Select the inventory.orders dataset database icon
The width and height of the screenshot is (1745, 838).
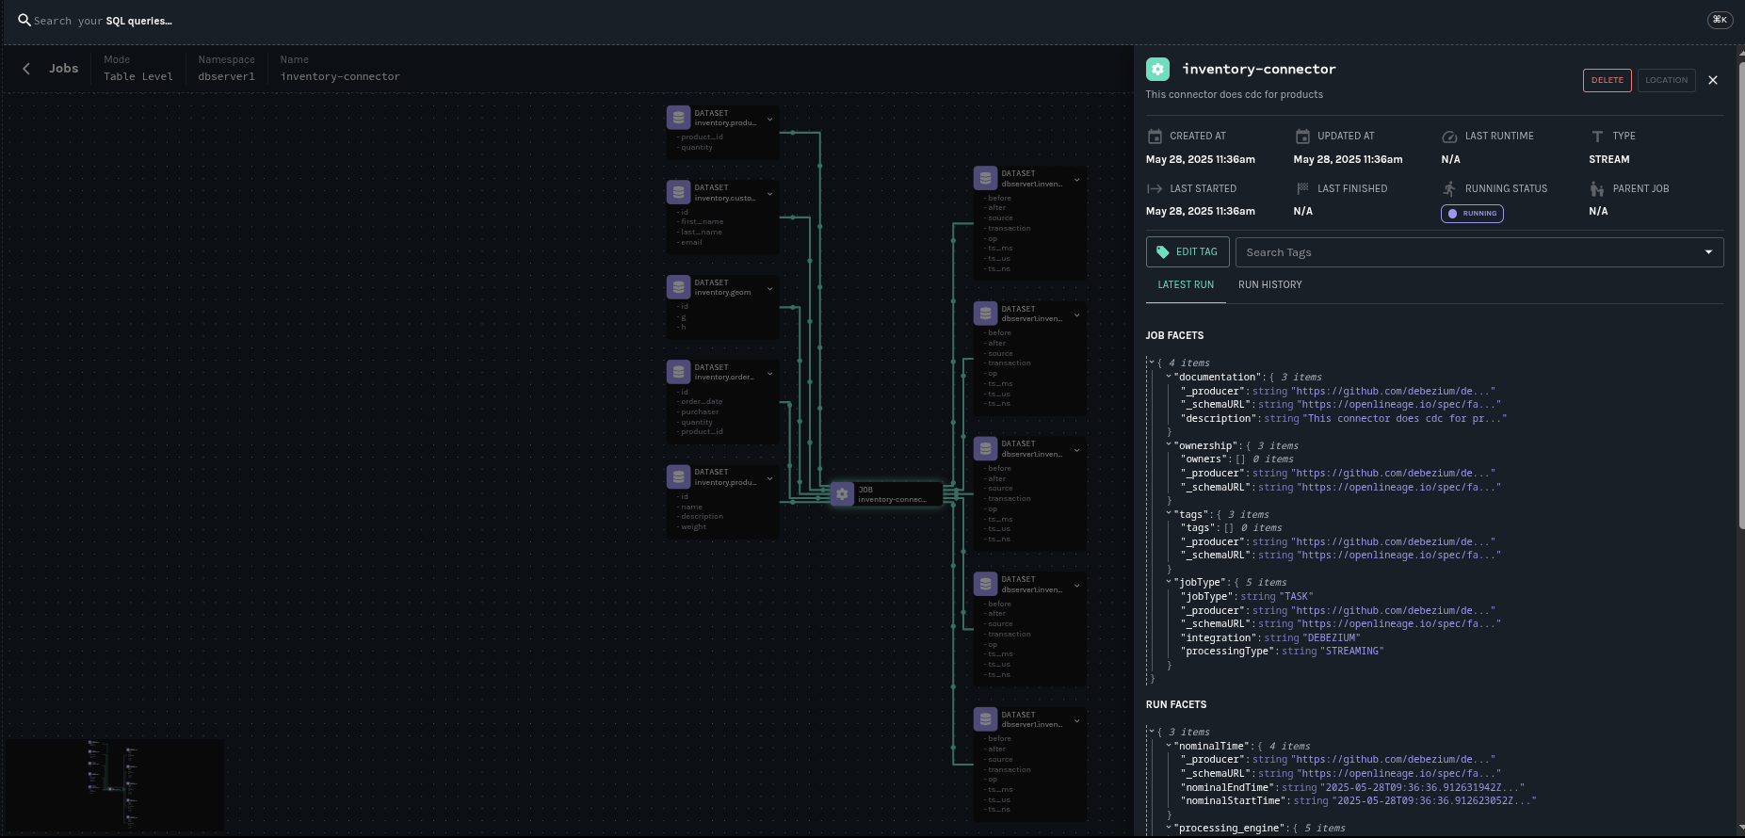click(678, 372)
